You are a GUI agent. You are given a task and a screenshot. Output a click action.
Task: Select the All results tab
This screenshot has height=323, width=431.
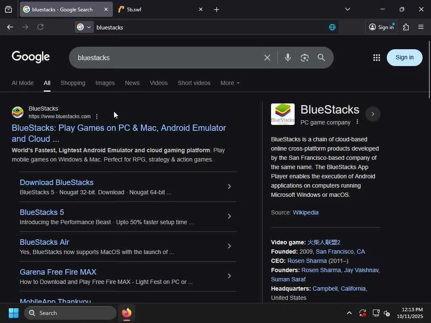[x=47, y=83]
